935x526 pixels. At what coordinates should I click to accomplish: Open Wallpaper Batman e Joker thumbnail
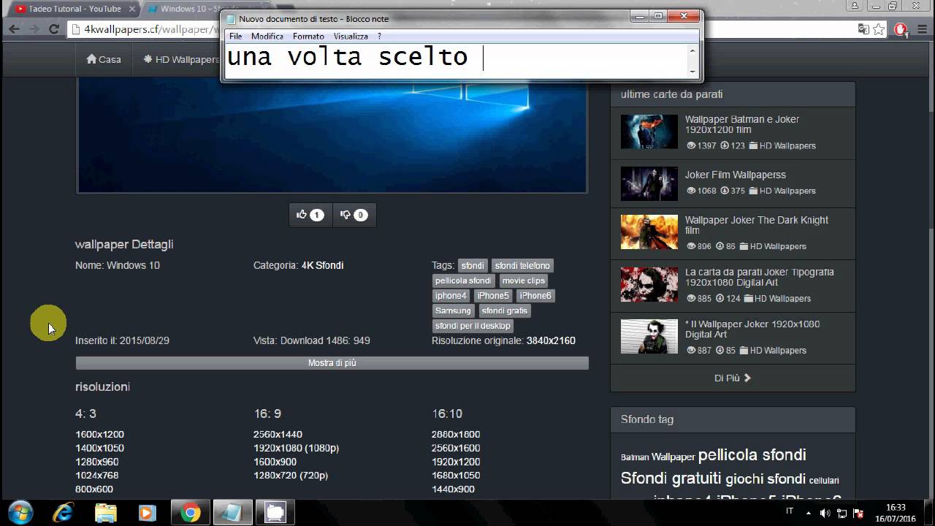pyautogui.click(x=649, y=131)
